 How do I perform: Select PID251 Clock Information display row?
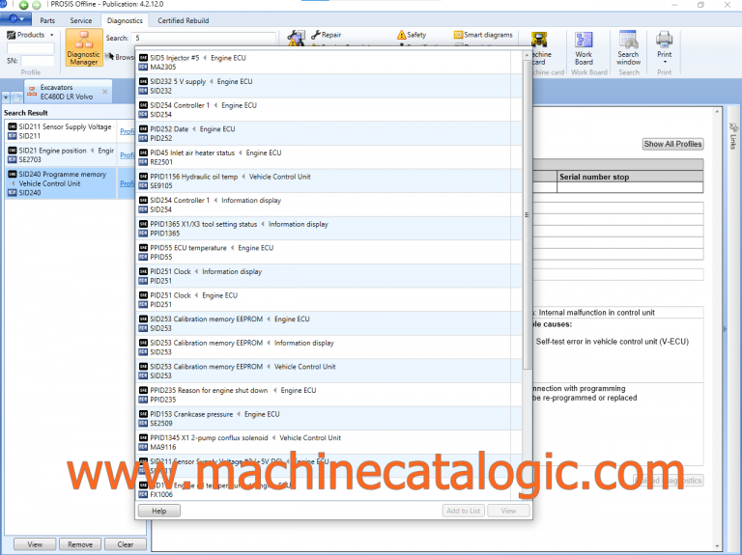point(329,276)
